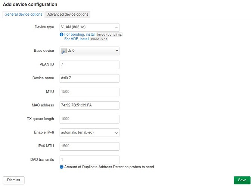Open the Device type dropdown
252x186 pixels.
point(89,27)
